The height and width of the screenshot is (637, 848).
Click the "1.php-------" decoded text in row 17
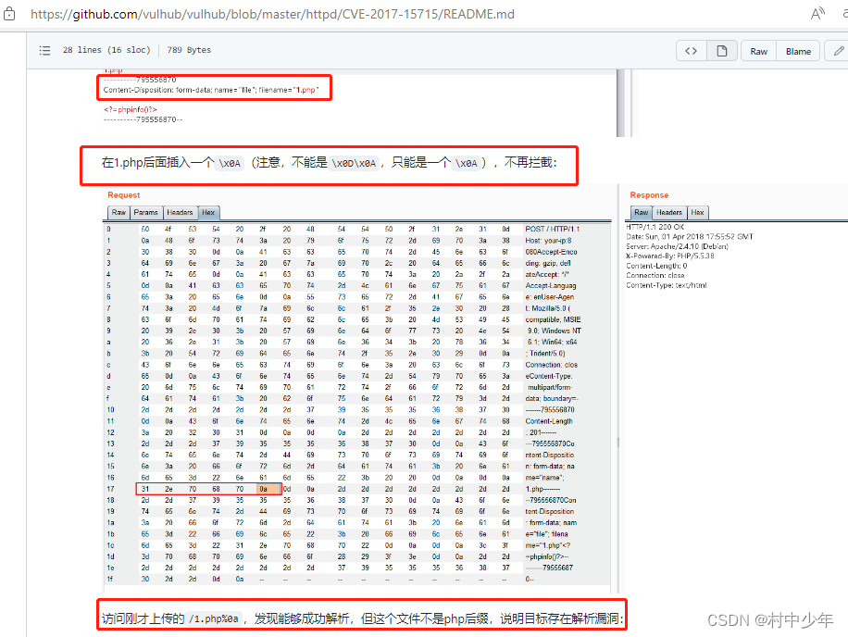[543, 489]
